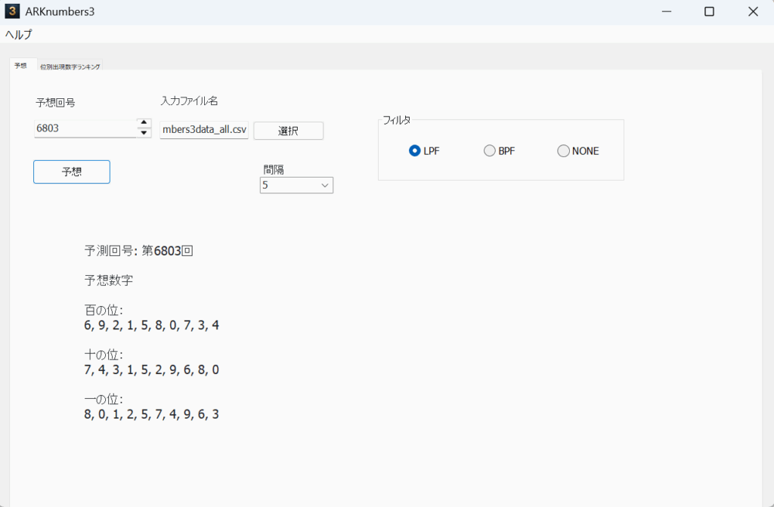Click the 一の位 predicted number list
Image resolution: width=774 pixels, height=507 pixels.
pyautogui.click(x=152, y=414)
